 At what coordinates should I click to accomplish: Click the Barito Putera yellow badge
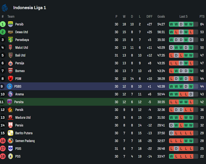pos(11,133)
